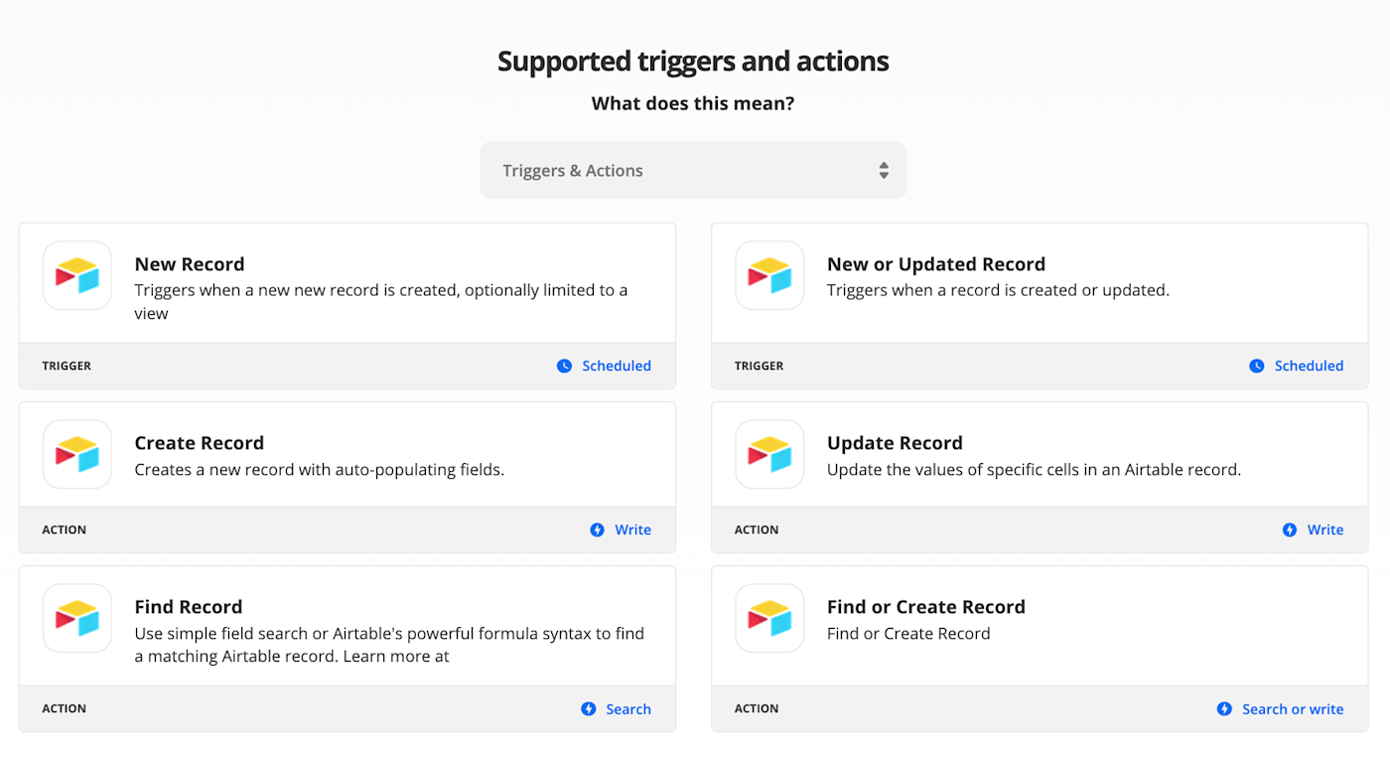This screenshot has width=1390, height=765.
Task: Click TRIGGER tag on New Record card
Action: [x=67, y=366]
